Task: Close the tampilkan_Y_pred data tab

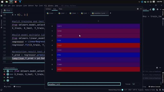Action: (107, 13)
